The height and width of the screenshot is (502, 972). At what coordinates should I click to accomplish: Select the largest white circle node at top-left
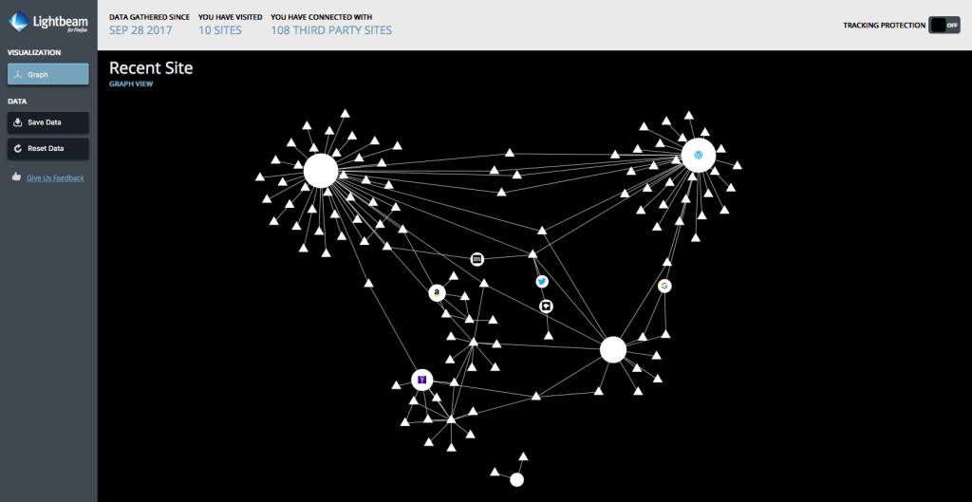coord(321,171)
